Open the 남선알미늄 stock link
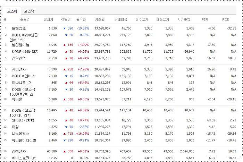The height and width of the screenshot is (162, 243). click(x=20, y=45)
